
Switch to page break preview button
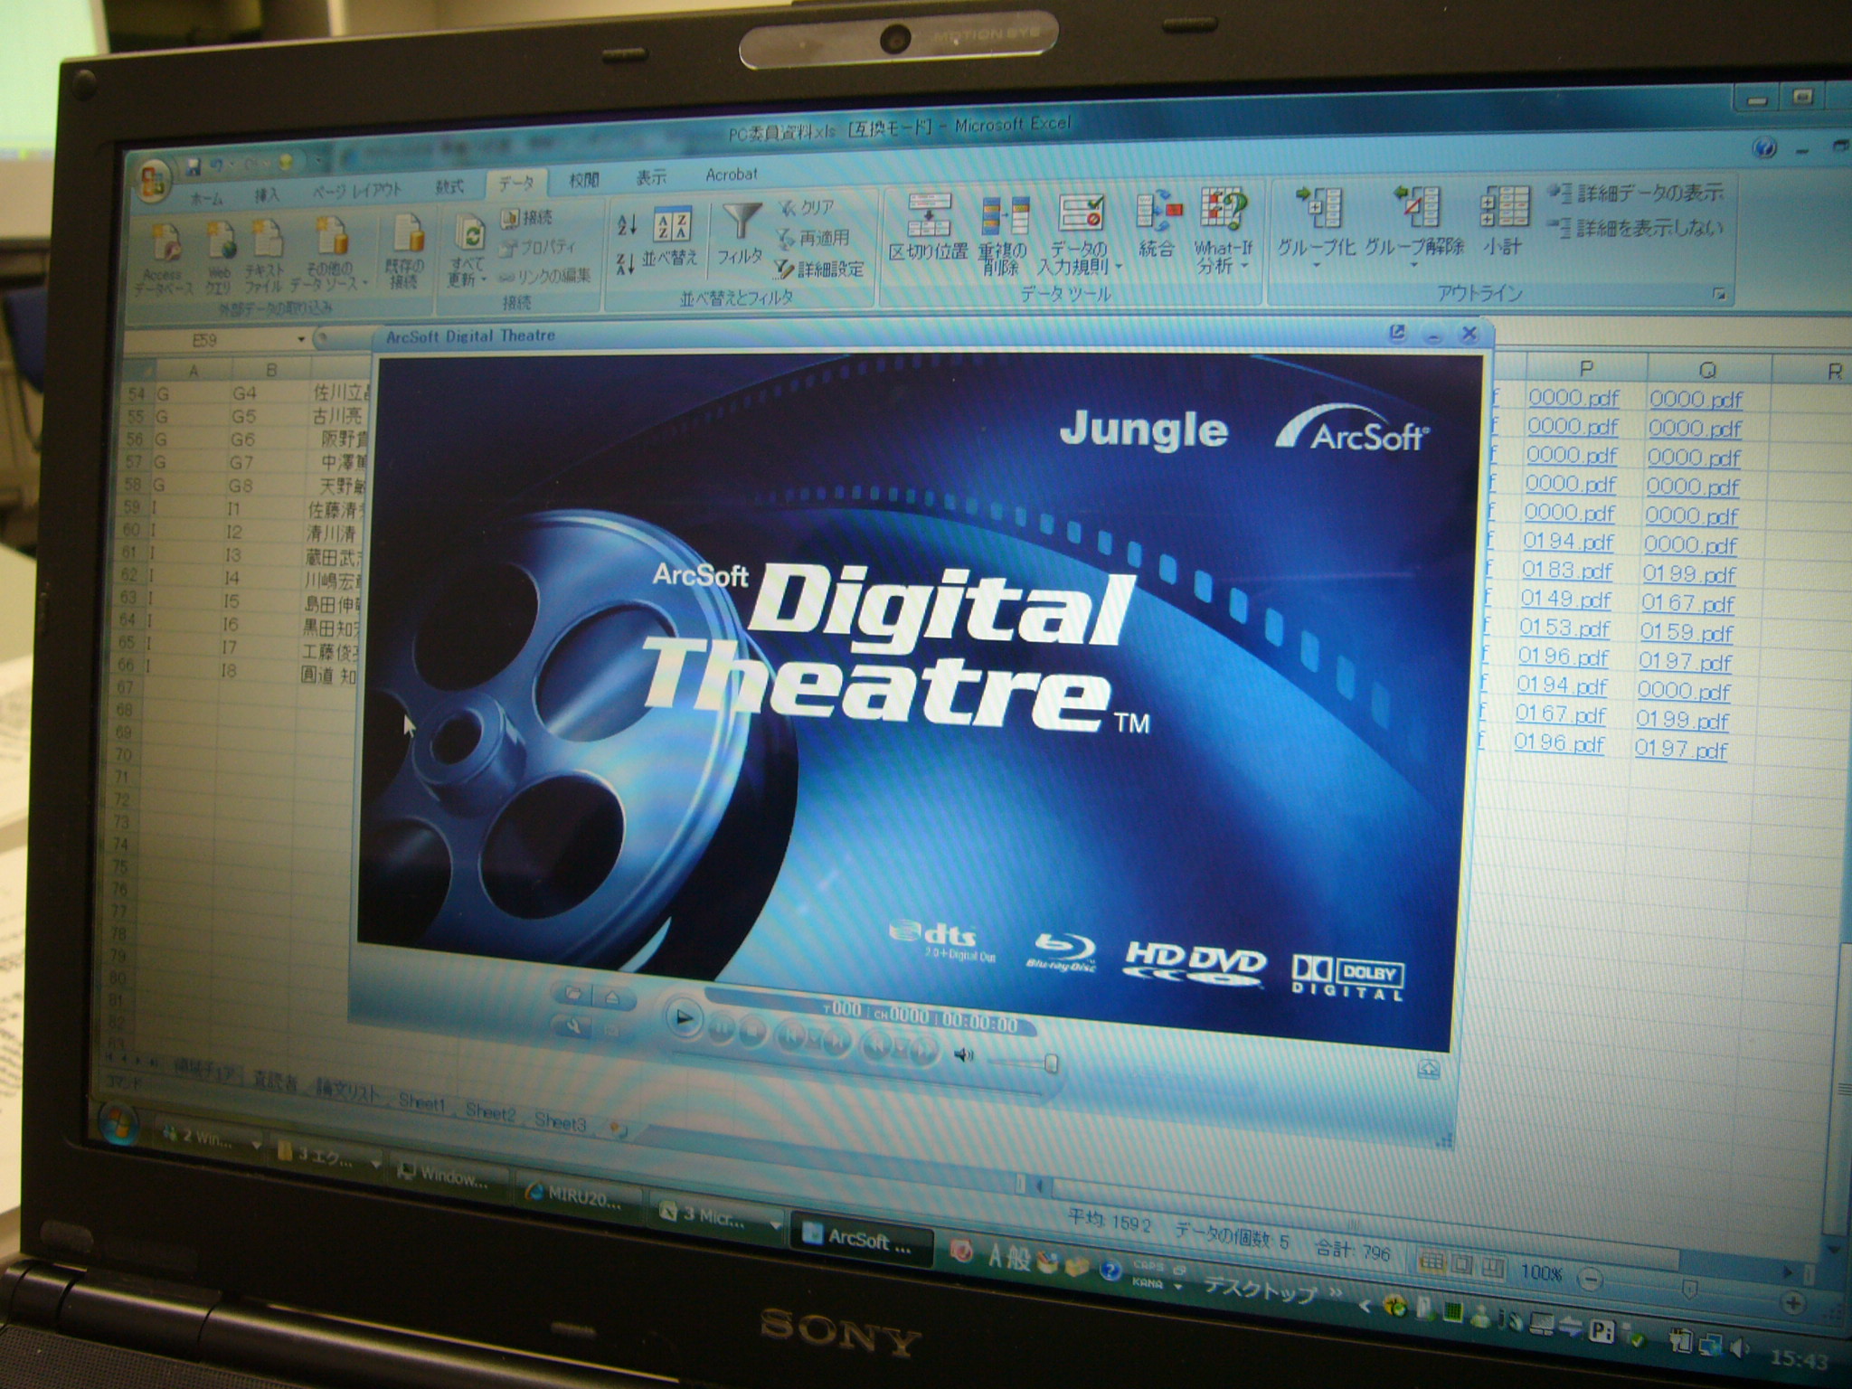coord(1492,1268)
